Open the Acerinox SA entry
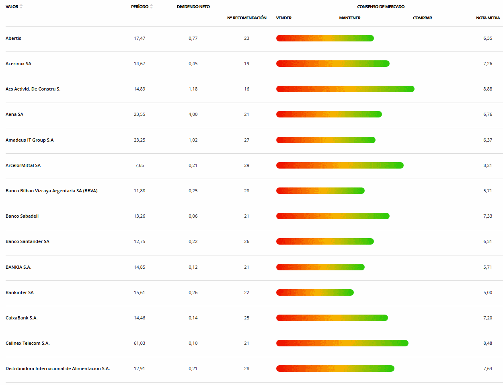This screenshot has width=503, height=385. coord(18,64)
